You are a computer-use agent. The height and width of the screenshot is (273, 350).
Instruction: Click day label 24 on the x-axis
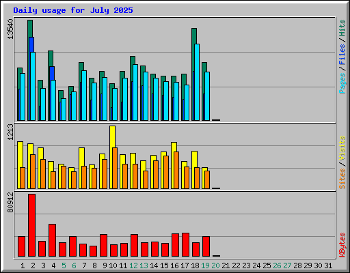coord(256,265)
